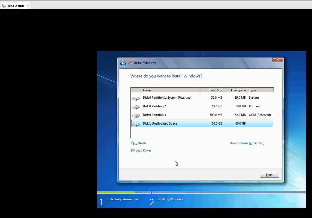Click the drive icon for Disk 0 Partition 2
Viewport: 312px width, 218px height.
pos(136,107)
